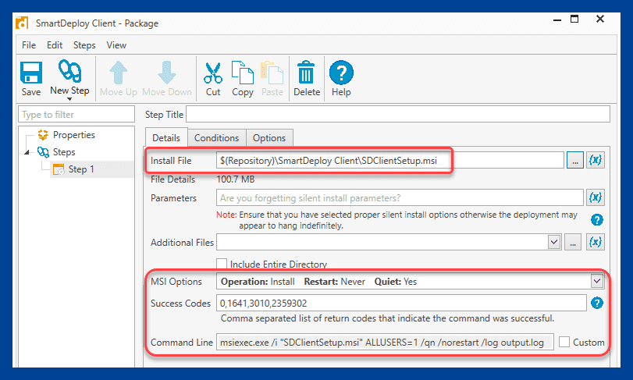The height and width of the screenshot is (380, 633).
Task: Delete the step with trash can icon
Action: (x=307, y=79)
